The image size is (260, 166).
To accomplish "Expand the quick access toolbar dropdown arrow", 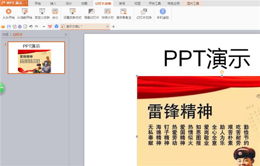I will click(44, 26).
